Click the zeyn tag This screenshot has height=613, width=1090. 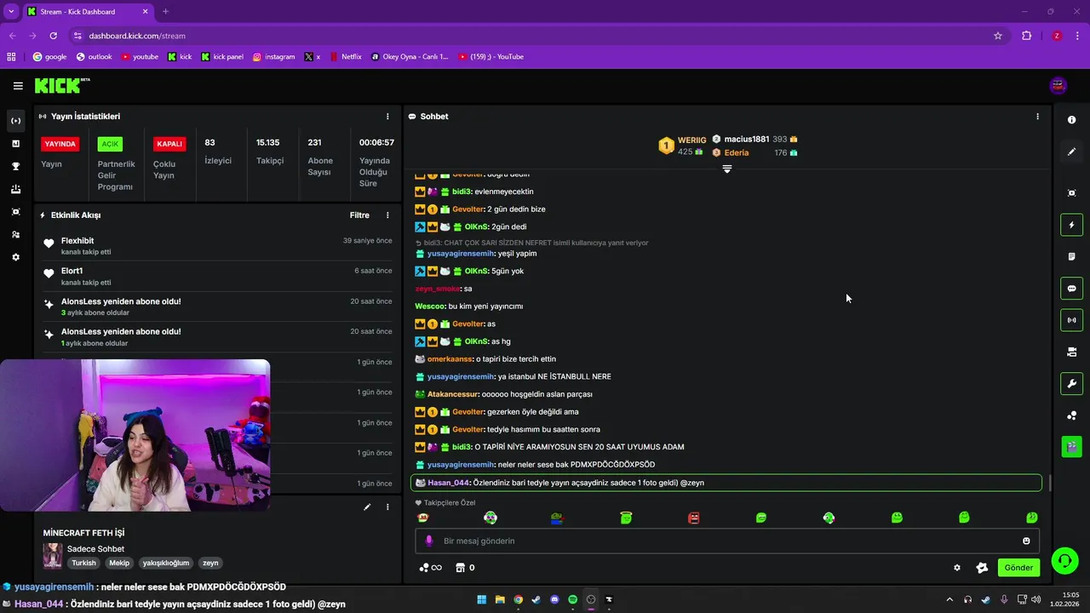pyautogui.click(x=210, y=563)
